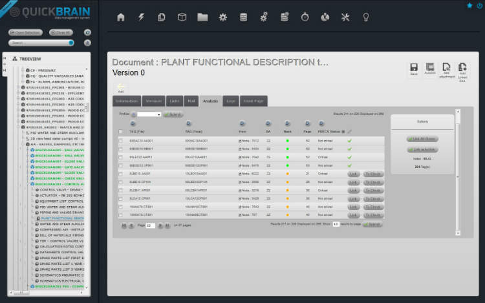Click the Submit button next to results per page

[372, 225]
